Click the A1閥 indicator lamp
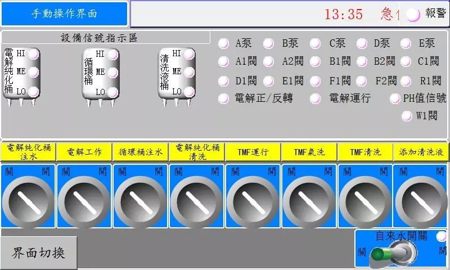The image size is (450, 270). pyautogui.click(x=223, y=61)
